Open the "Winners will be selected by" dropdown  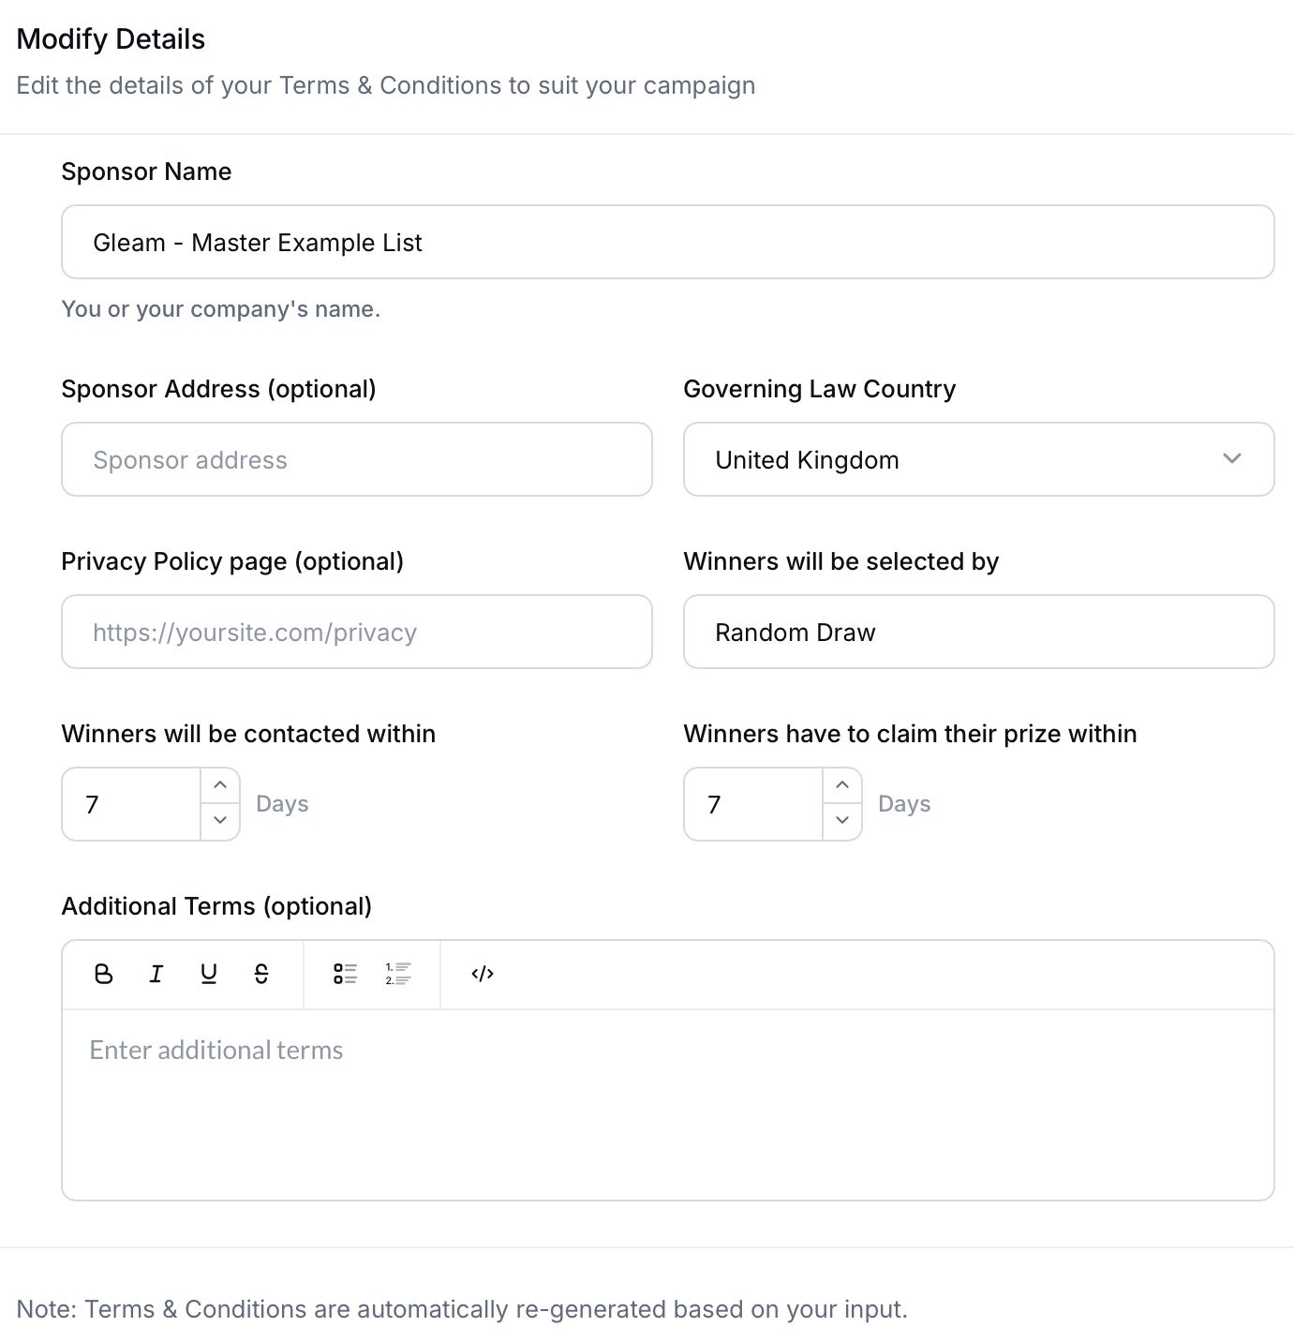[x=978, y=632]
